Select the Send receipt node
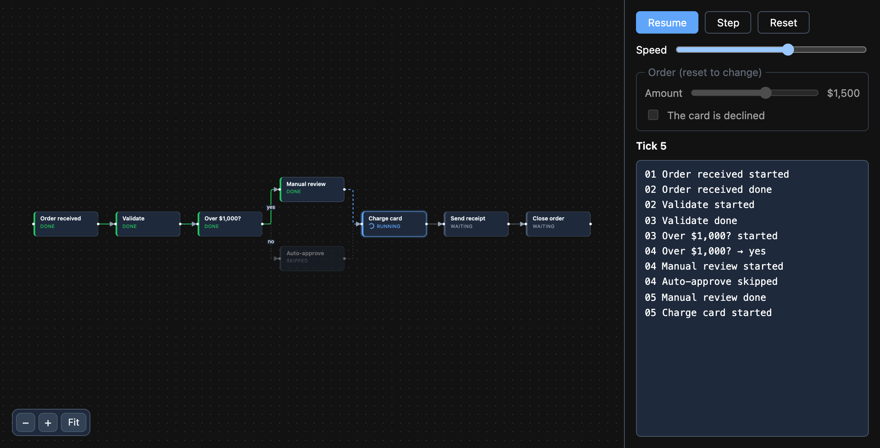Viewport: 880px width, 448px height. click(476, 224)
